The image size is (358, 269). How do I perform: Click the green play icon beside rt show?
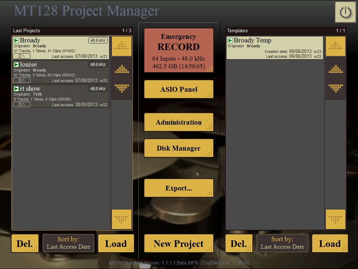[16, 89]
